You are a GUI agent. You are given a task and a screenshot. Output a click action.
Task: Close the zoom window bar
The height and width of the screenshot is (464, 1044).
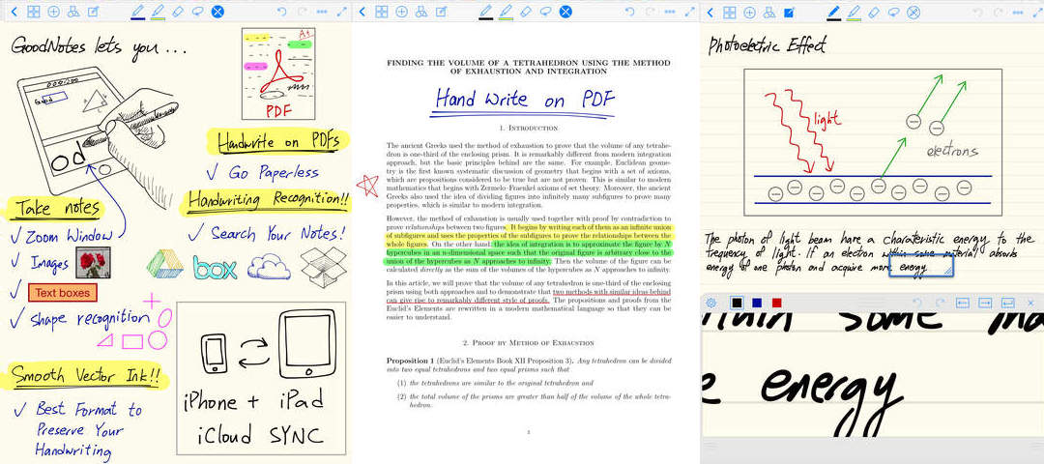[1030, 303]
